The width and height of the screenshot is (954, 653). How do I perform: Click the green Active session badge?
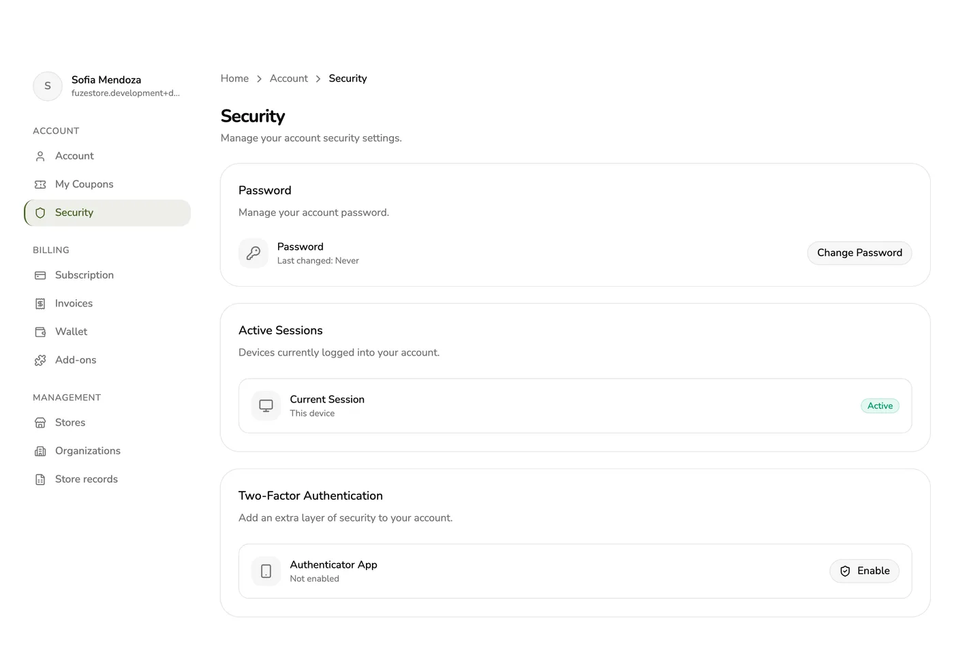(880, 406)
